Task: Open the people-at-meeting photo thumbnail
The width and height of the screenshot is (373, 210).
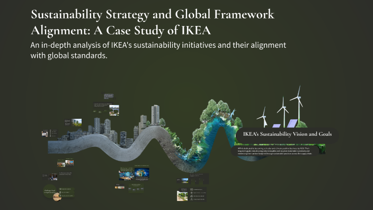Action: coord(53,177)
